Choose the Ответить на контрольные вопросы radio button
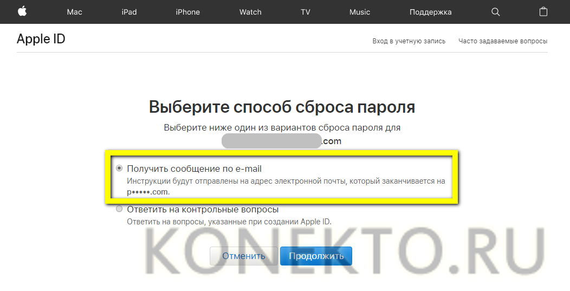 click(x=119, y=209)
